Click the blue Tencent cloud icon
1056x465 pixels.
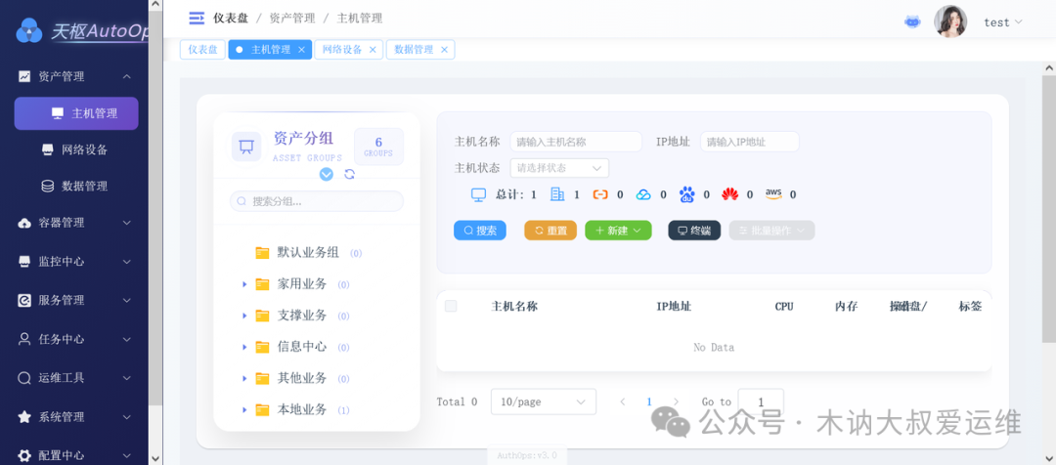[x=643, y=194]
